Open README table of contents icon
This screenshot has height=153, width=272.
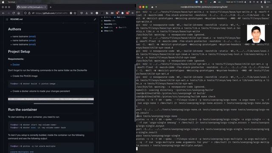coord(7,19)
